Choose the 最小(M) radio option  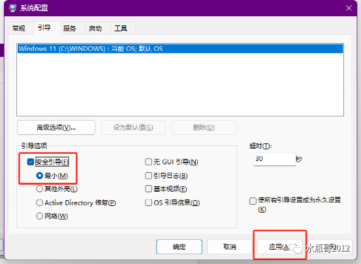40,176
